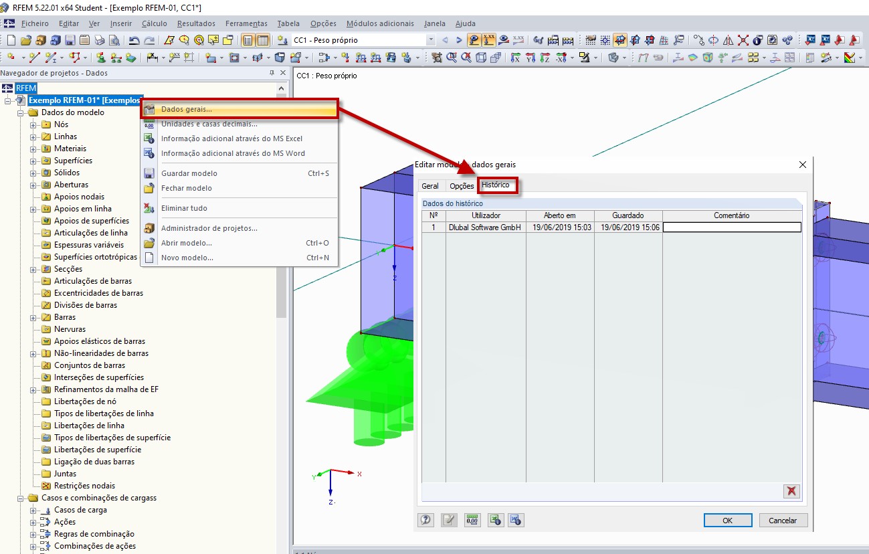Expand the Linhas tree node
Screen dimensions: 869x554
click(x=33, y=136)
